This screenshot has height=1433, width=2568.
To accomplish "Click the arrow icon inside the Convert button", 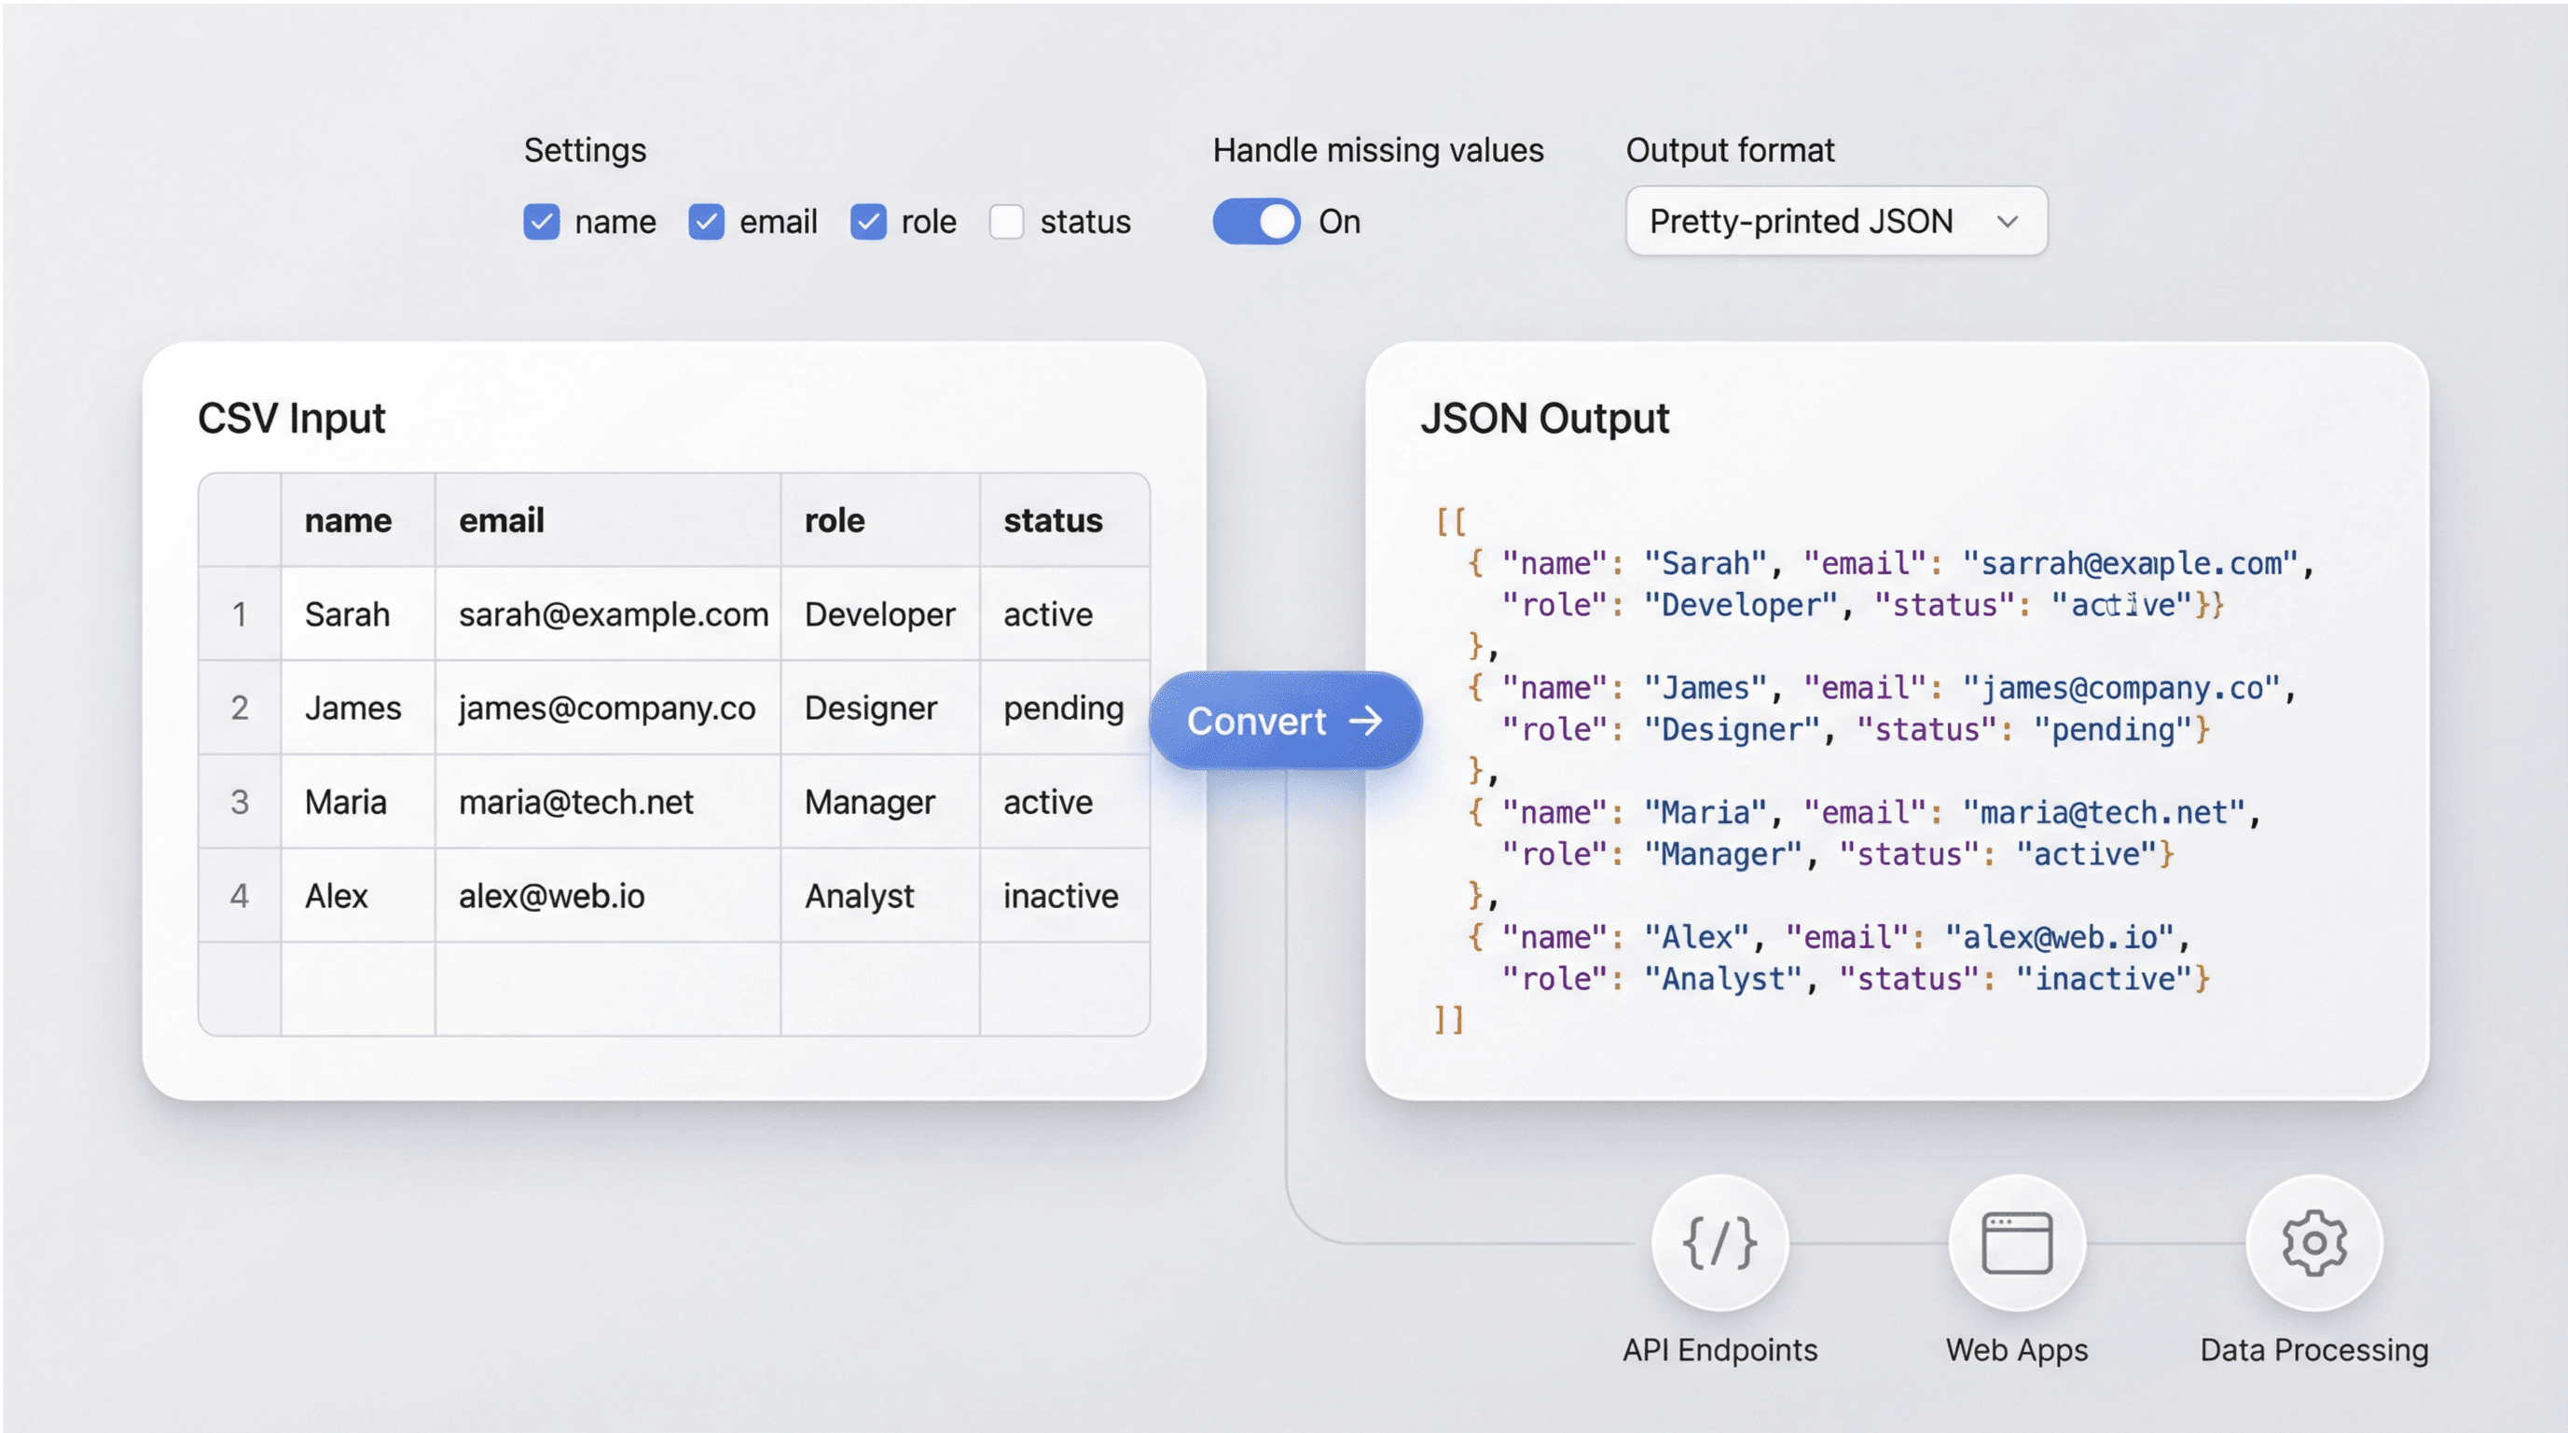I will [x=1369, y=721].
